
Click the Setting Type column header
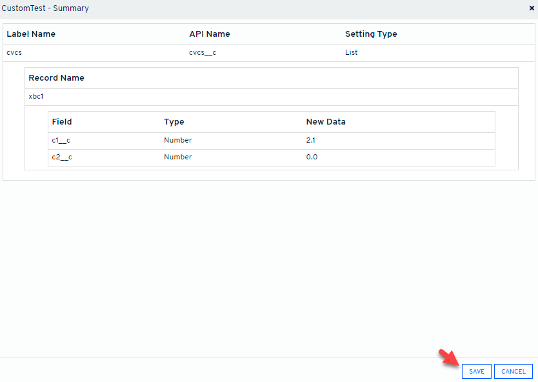(x=371, y=34)
